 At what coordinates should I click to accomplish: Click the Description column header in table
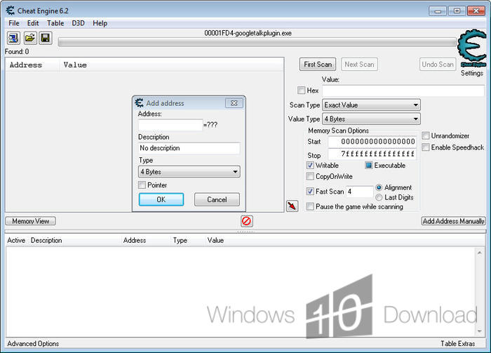[x=46, y=240]
